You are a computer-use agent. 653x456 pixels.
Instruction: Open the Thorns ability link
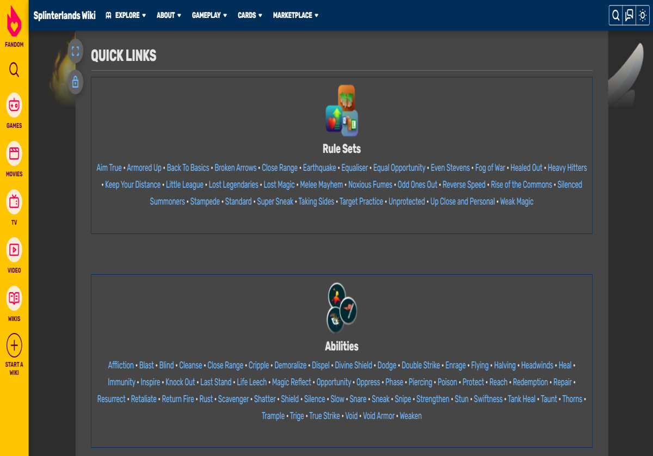(x=572, y=399)
